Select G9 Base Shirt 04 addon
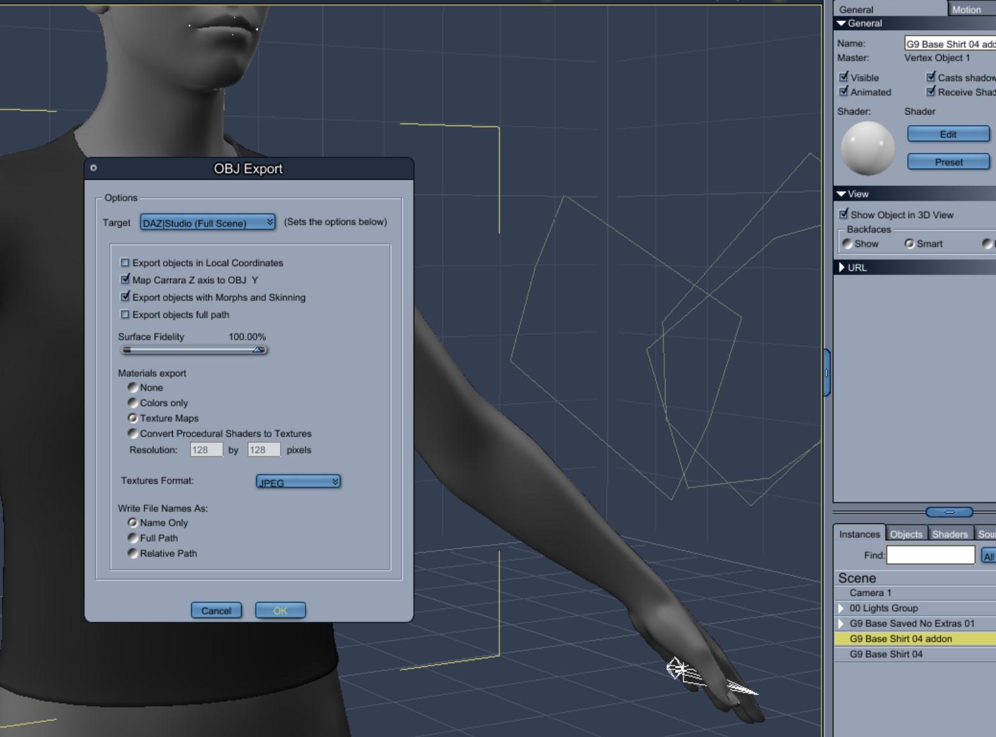Screen dimensions: 996x737 point(915,639)
